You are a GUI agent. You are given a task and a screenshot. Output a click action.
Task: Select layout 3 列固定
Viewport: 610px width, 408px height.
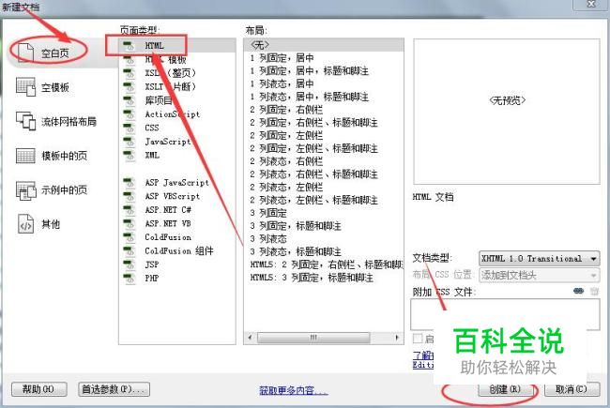[324, 213]
